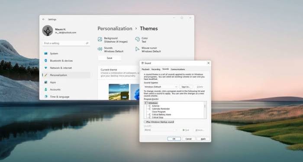Close the Sound dialog with X

click(x=208, y=63)
